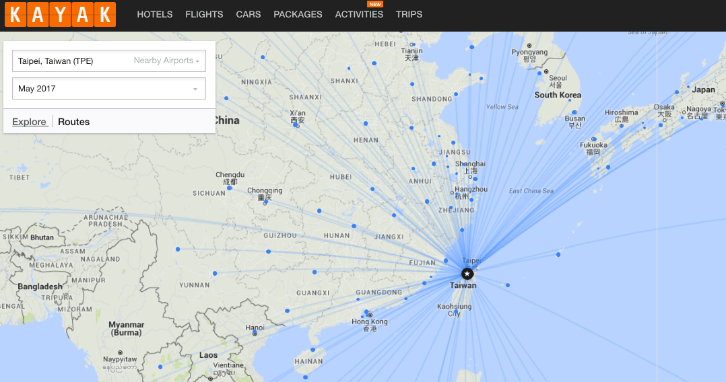Open the Hotels menu item

[x=155, y=14]
